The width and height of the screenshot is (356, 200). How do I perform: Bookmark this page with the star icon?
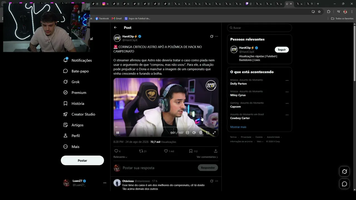coord(319,12)
